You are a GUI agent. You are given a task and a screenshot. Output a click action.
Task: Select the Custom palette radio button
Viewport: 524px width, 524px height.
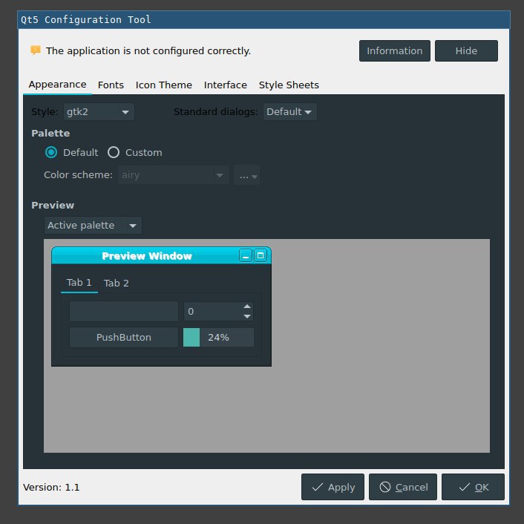[x=114, y=152]
